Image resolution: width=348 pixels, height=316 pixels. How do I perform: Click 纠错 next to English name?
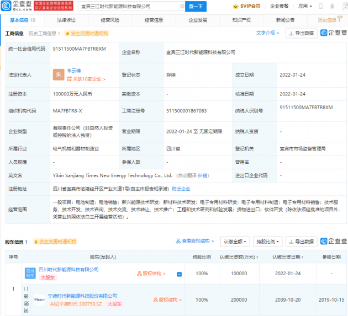click(x=202, y=176)
